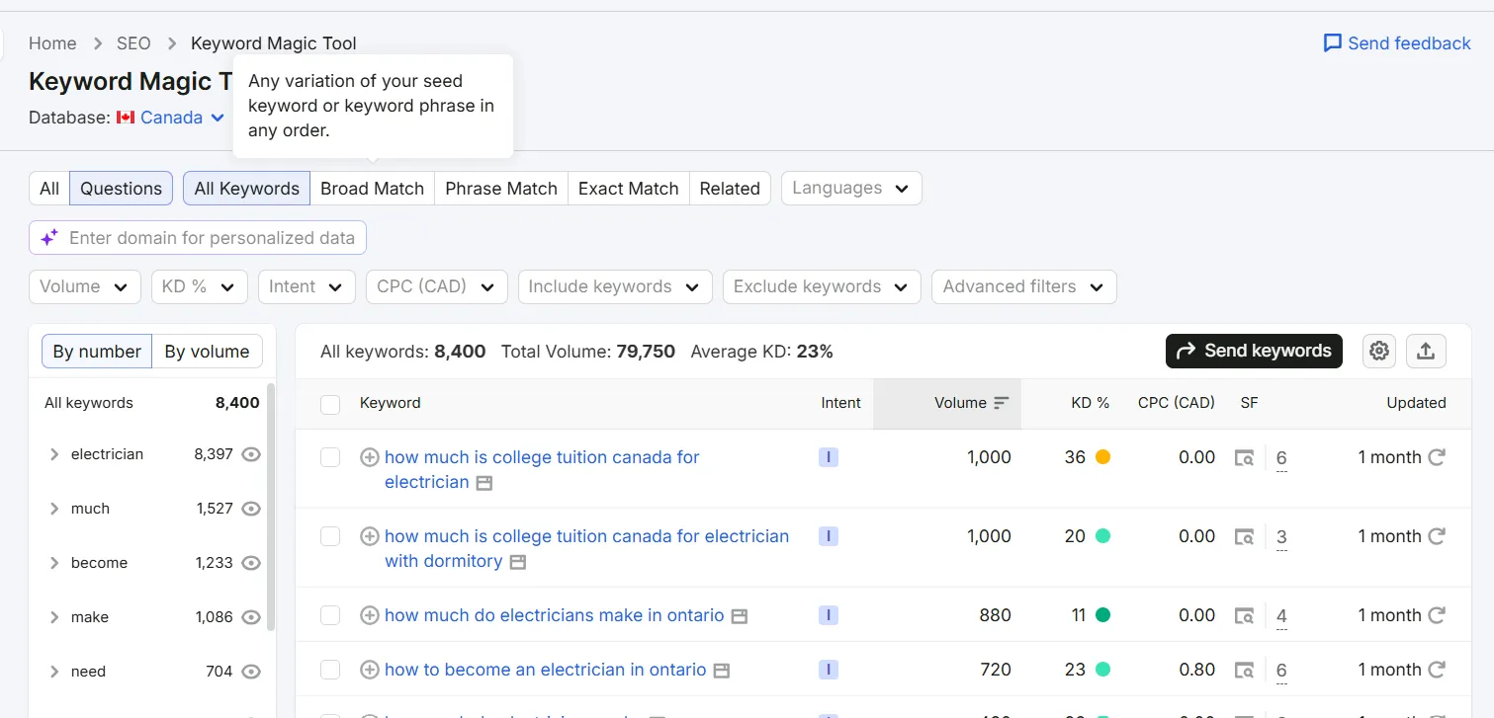Open the Canada database dropdown
Viewport: 1494px width, 718px height.
pyautogui.click(x=183, y=118)
